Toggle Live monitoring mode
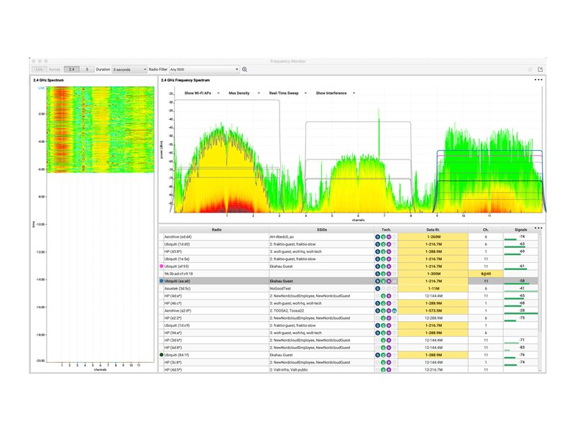The width and height of the screenshot is (575, 431). pos(40,70)
